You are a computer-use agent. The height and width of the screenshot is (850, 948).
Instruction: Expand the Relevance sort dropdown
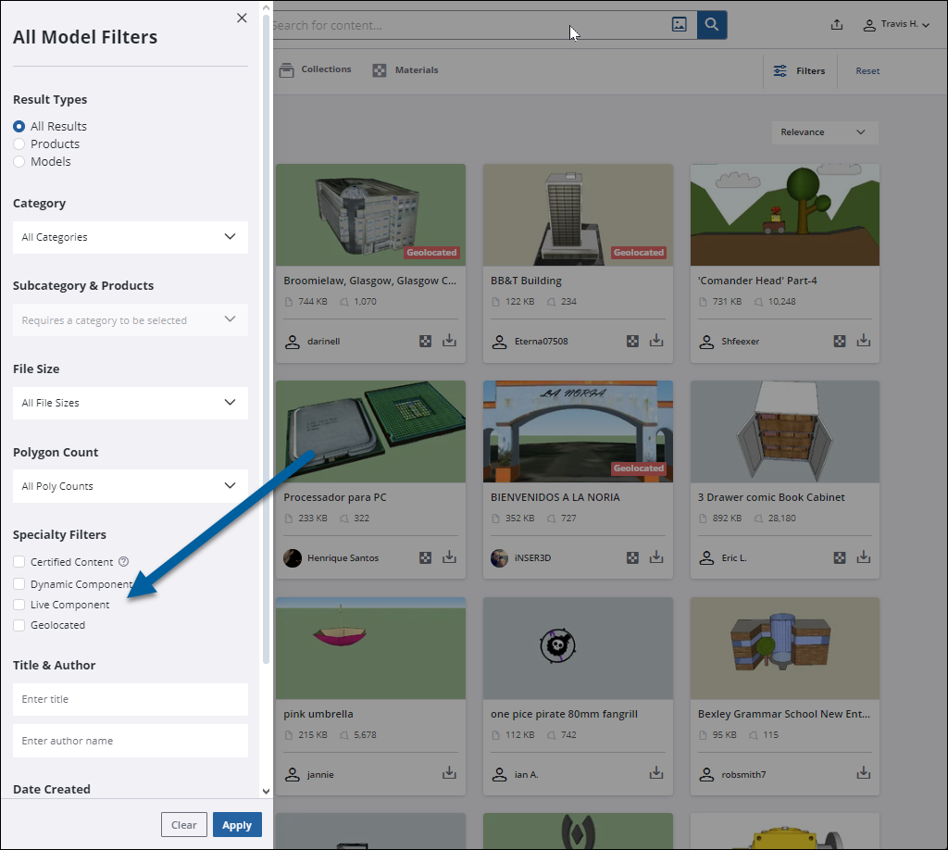823,132
